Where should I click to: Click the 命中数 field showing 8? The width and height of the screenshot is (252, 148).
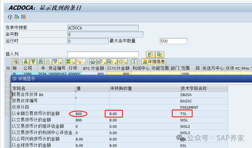click(x=105, y=35)
